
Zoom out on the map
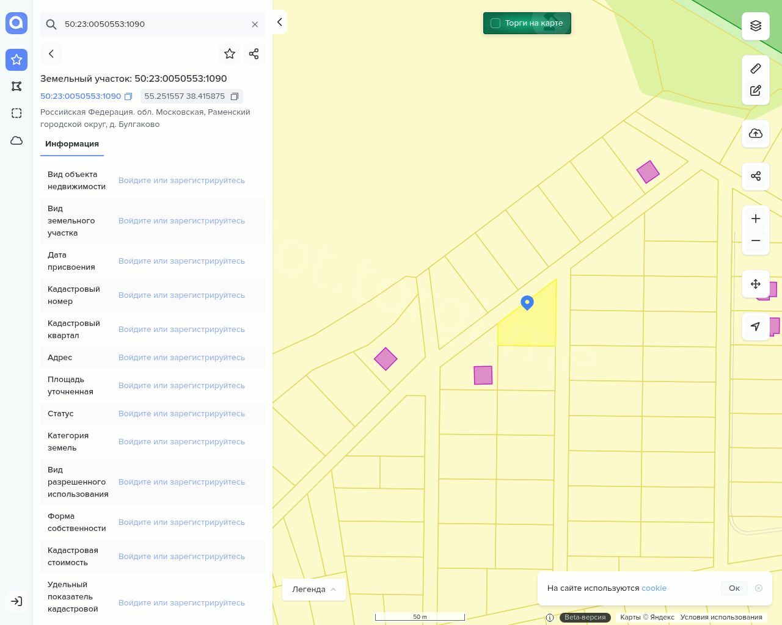(x=756, y=240)
